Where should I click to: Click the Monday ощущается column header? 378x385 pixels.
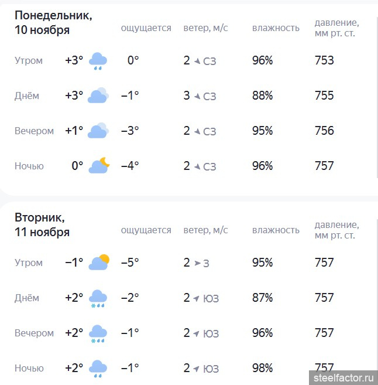(146, 28)
